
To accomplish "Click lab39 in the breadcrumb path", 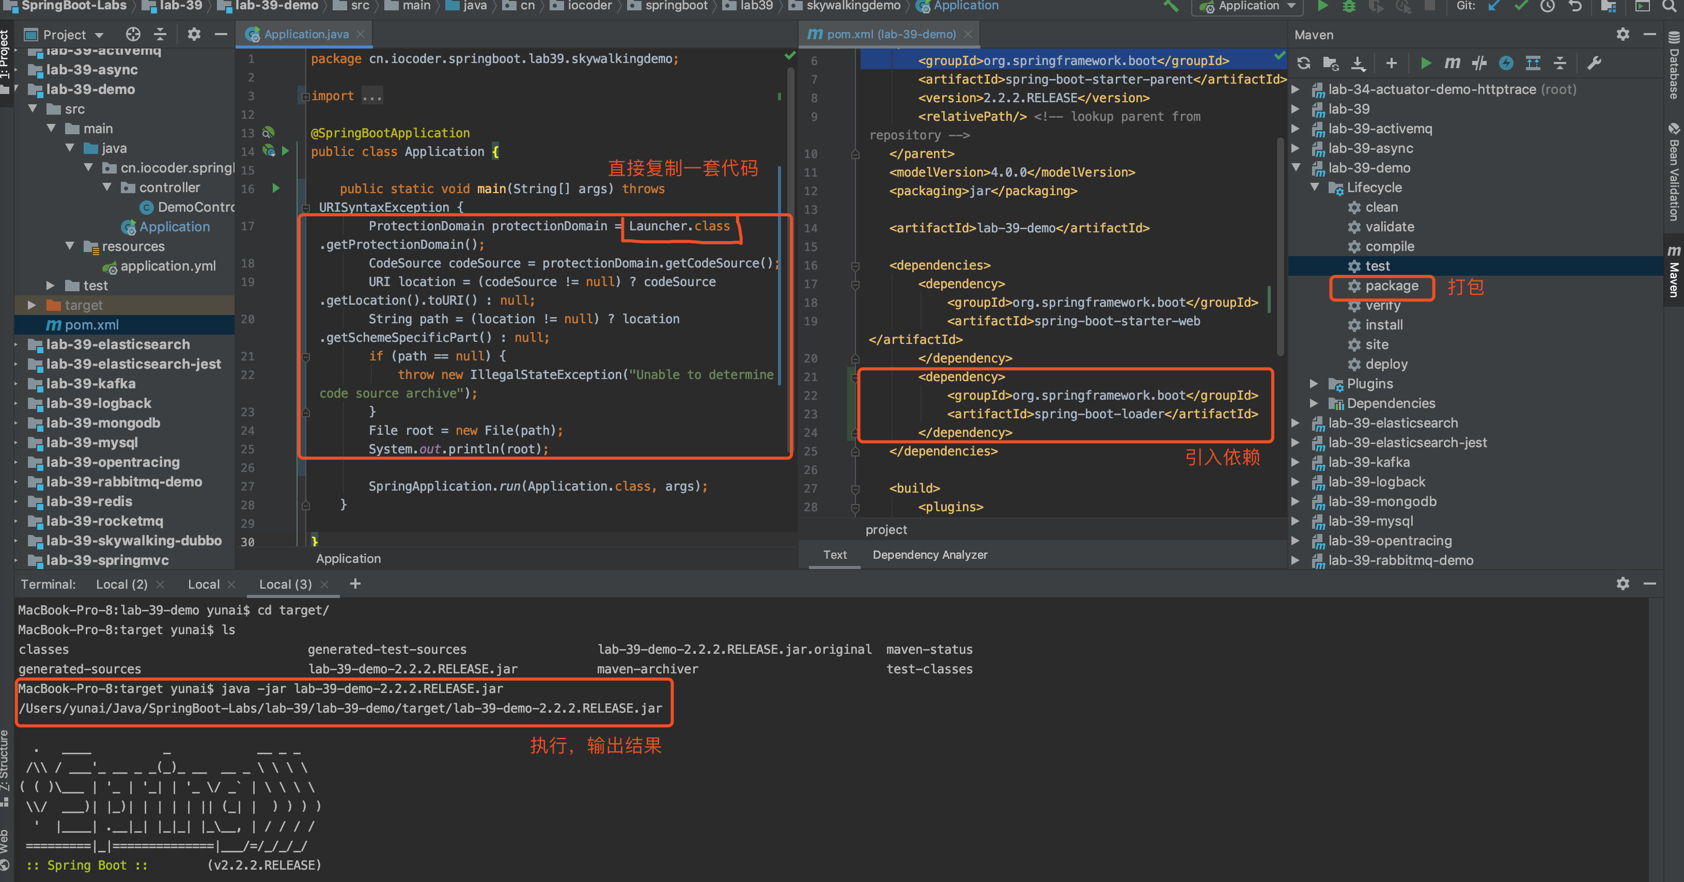I will pos(756,6).
